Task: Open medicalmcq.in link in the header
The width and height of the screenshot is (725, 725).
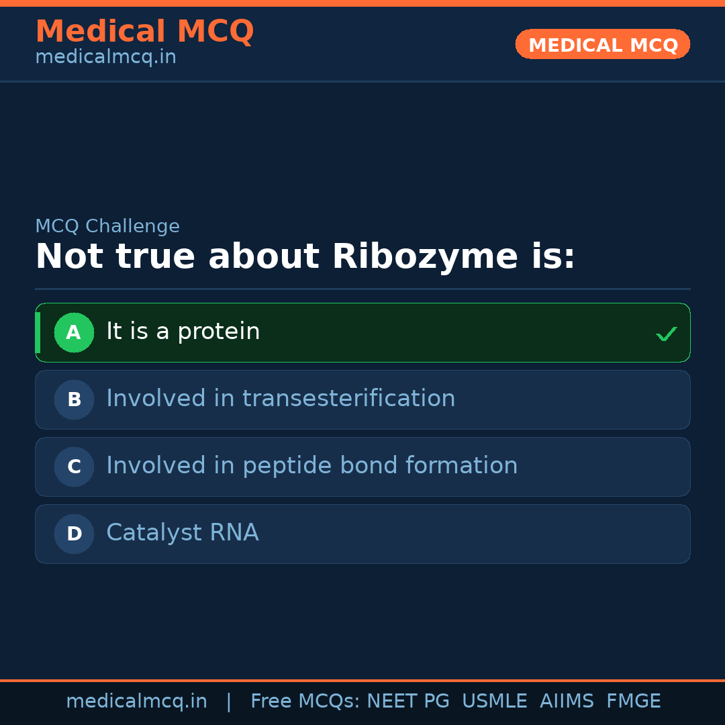Action: pyautogui.click(x=105, y=58)
